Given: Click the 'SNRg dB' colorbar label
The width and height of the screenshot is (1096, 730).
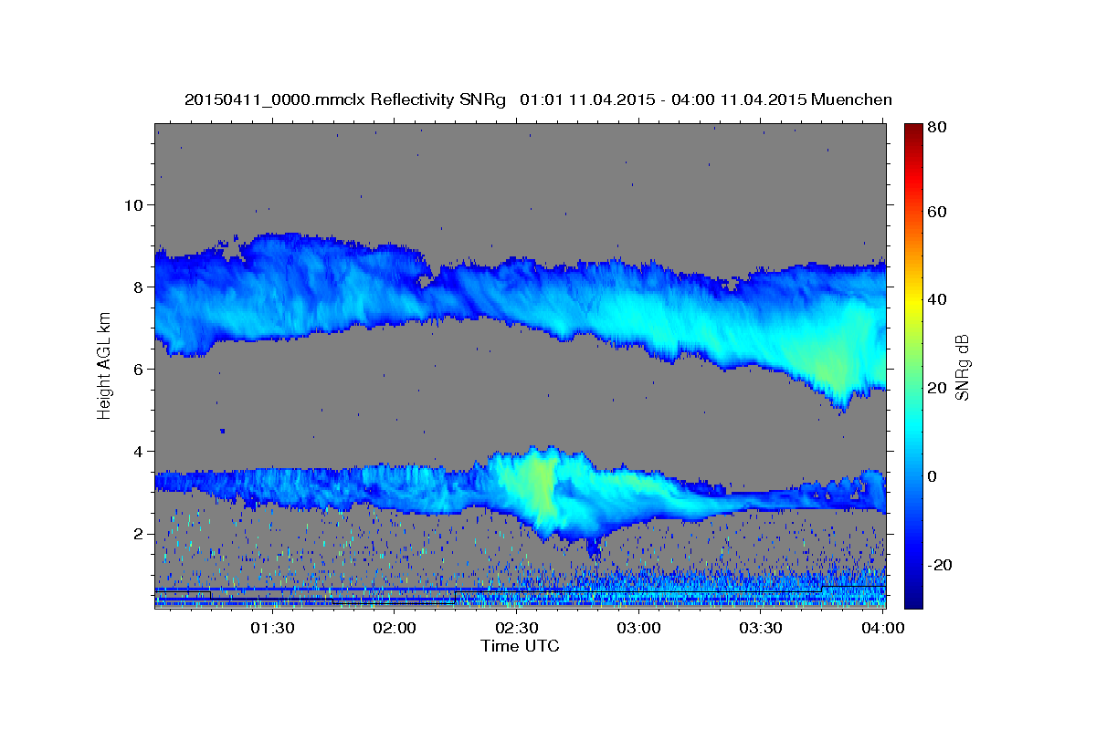Looking at the screenshot, I should coord(962,367).
